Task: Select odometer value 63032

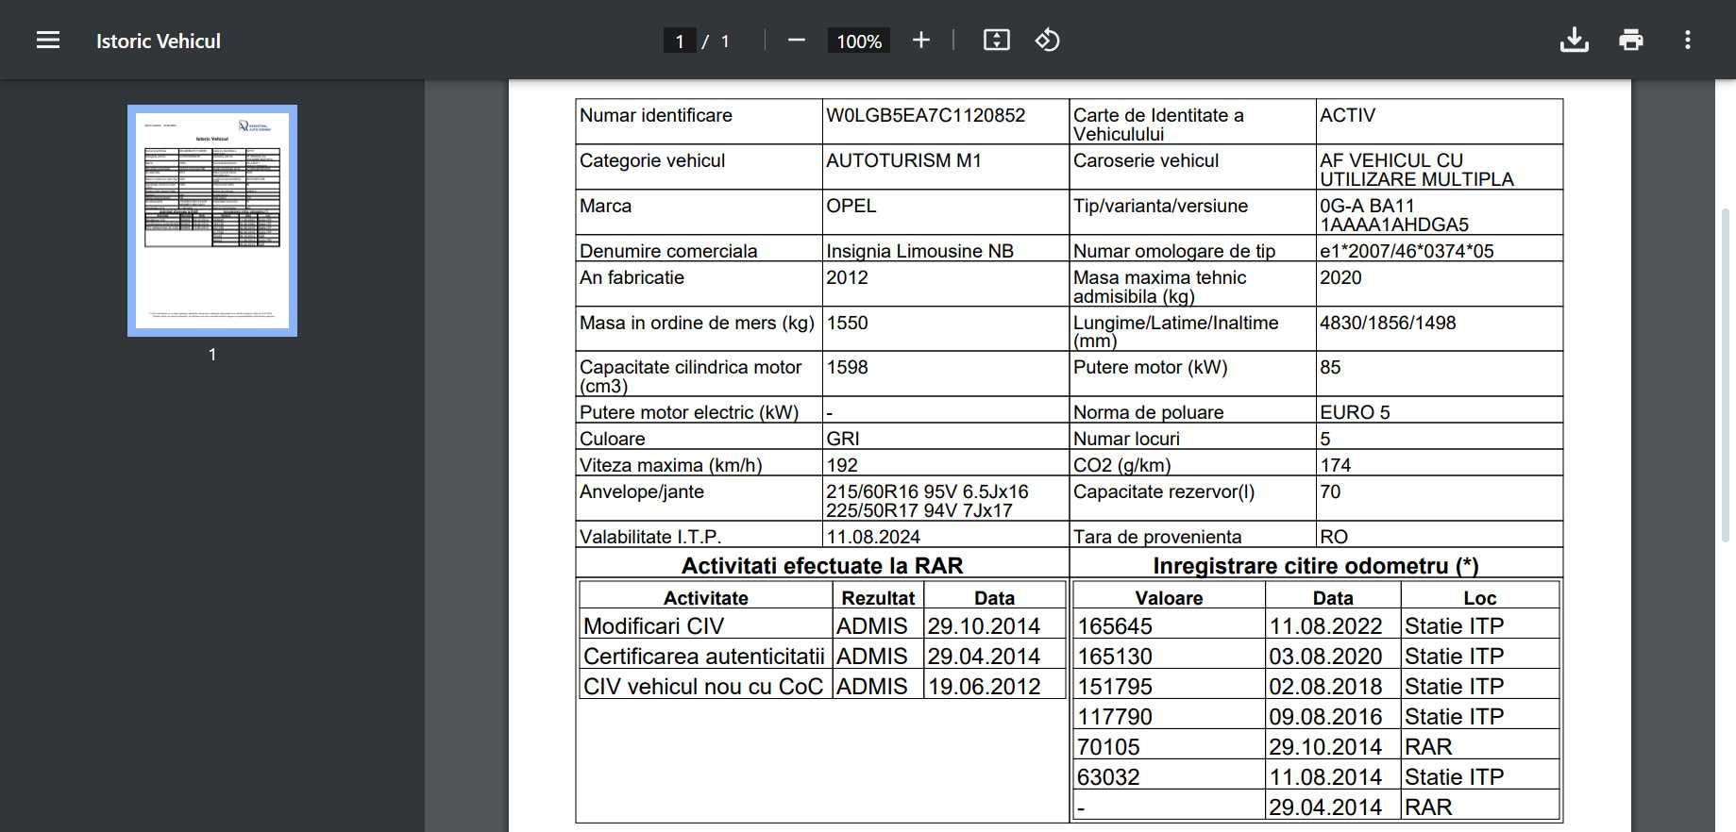Action: tap(1108, 777)
